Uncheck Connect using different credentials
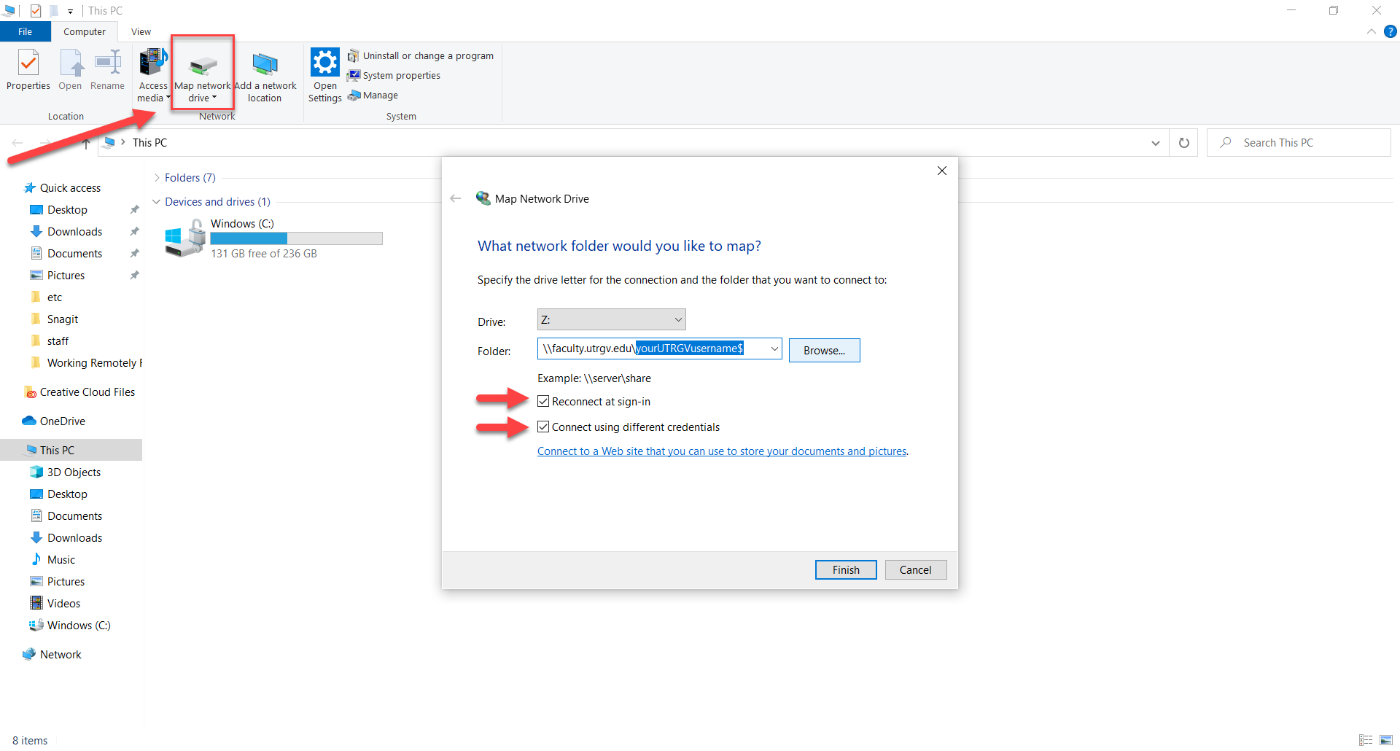Viewport: 1400px width, 751px height. pos(543,427)
